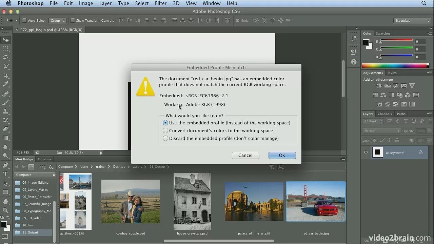Select the palace_of_fine_arts.tif thumbnail
The height and width of the screenshot is (244, 434).
pyautogui.click(x=254, y=202)
